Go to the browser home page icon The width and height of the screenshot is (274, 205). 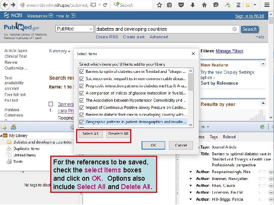point(204,5)
